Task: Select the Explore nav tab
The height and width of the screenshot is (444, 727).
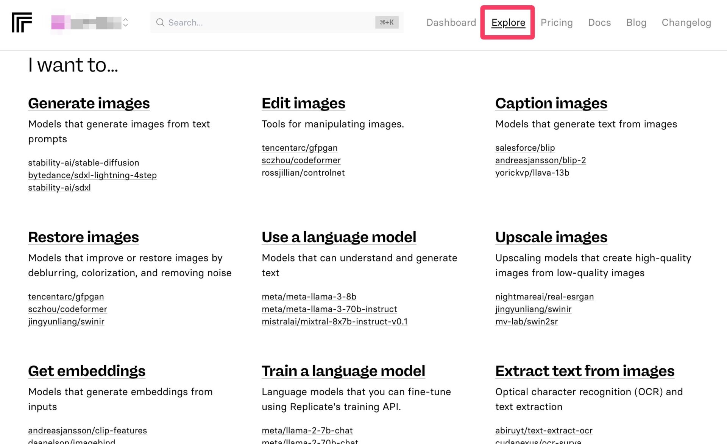Action: coord(508,22)
